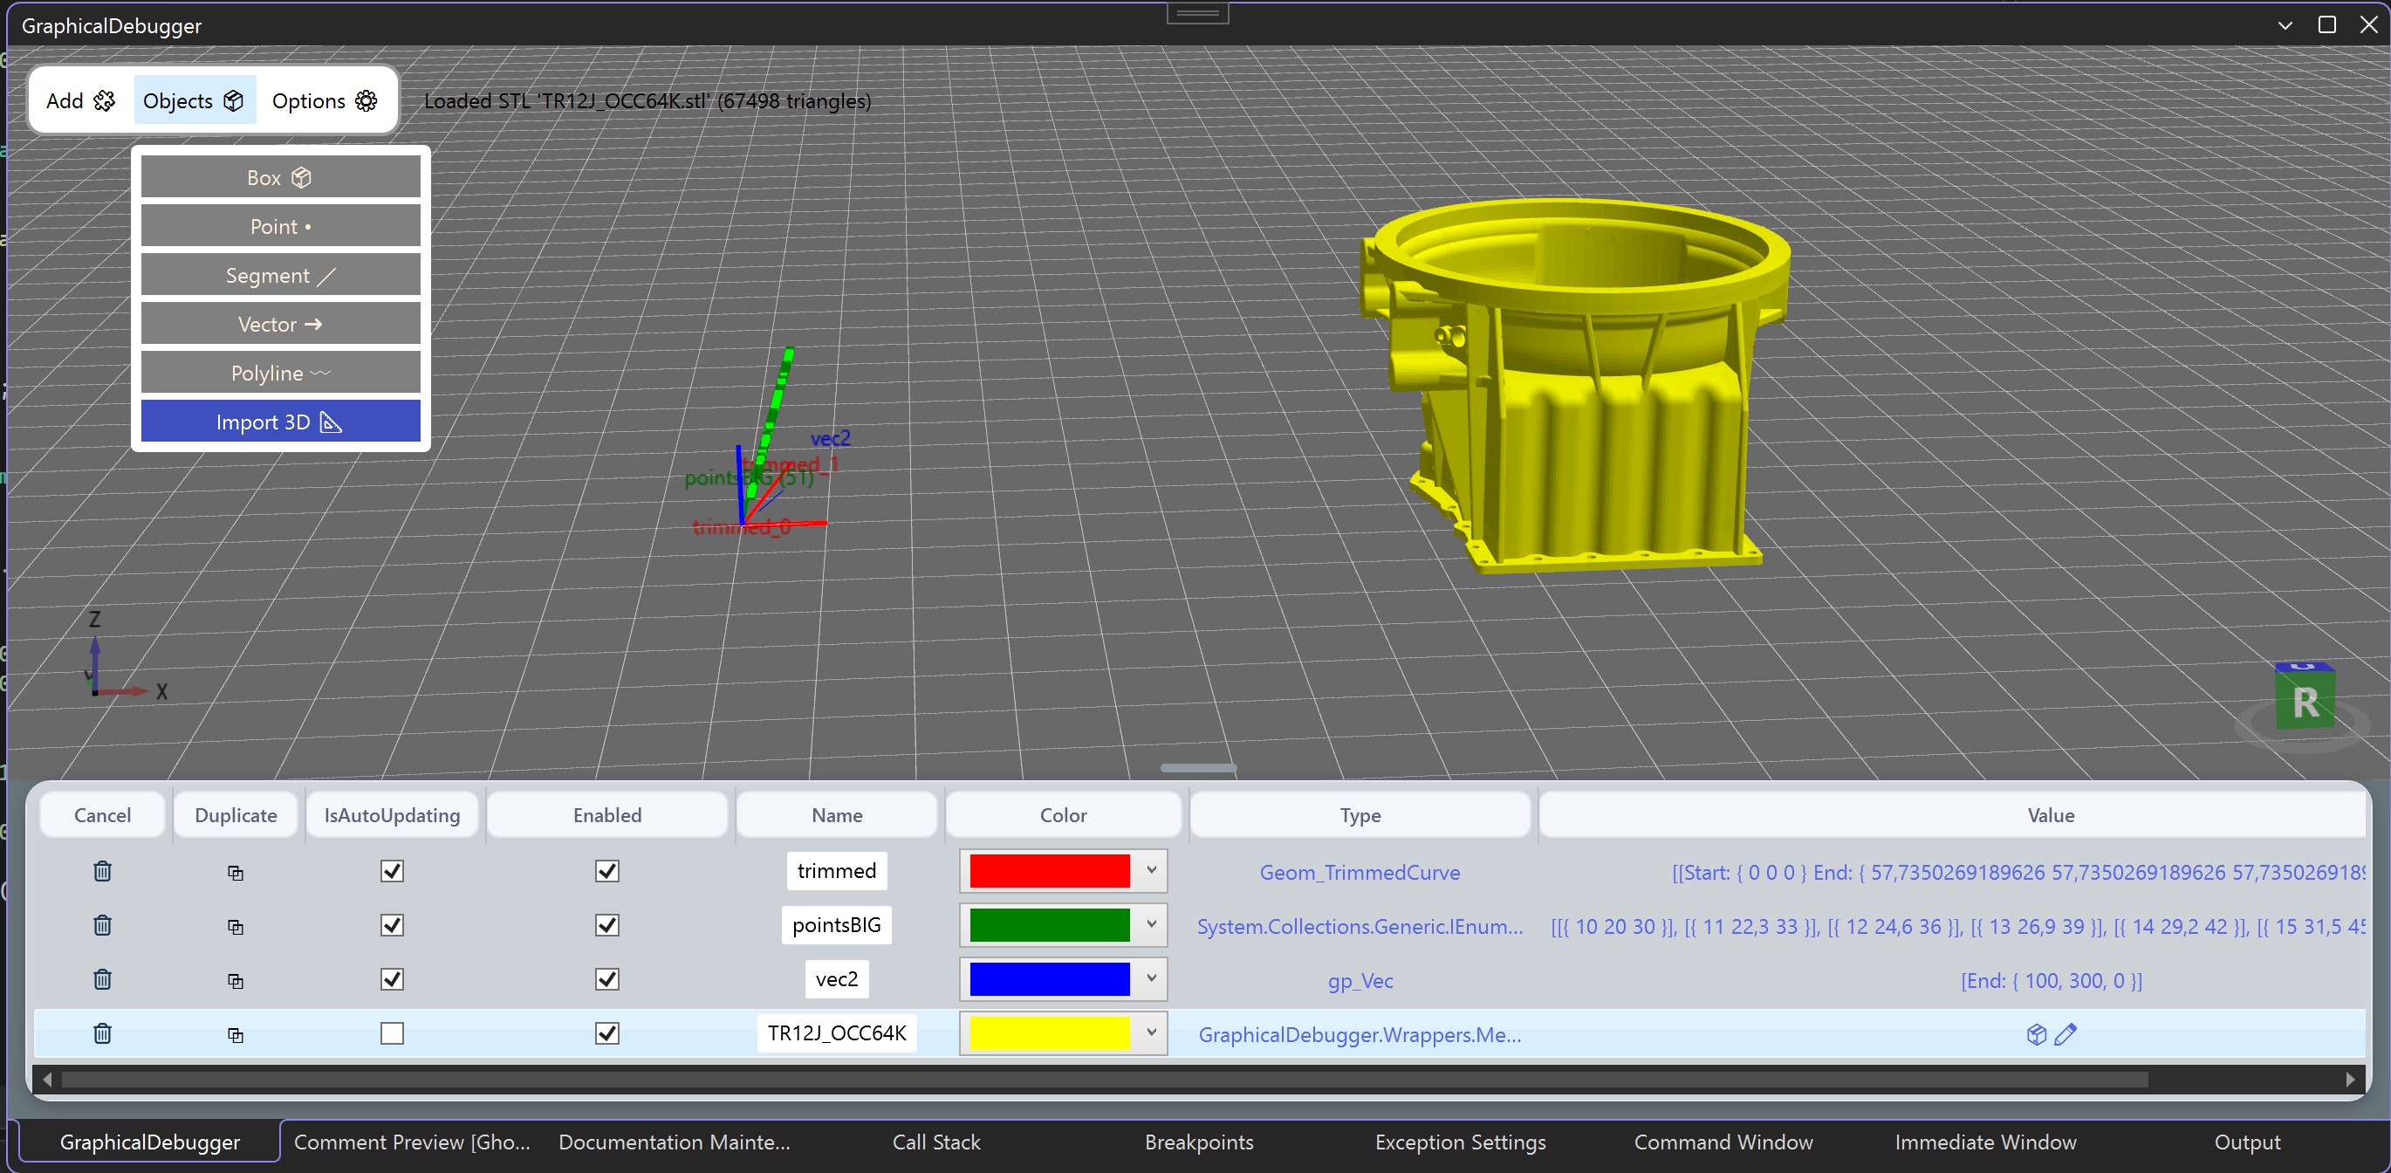Click the pencil edit icon for TR12J_OCC64K
2391x1173 pixels.
pos(2066,1034)
